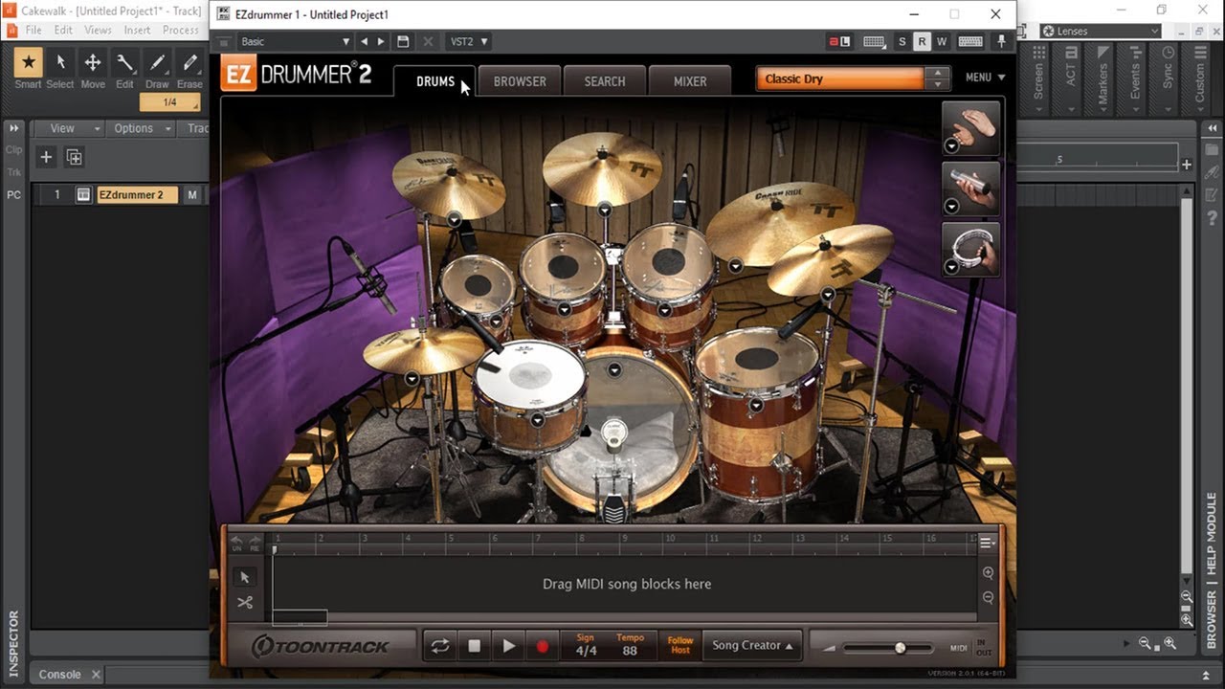Toggle Follow Host mode
1225x689 pixels.
[680, 646]
